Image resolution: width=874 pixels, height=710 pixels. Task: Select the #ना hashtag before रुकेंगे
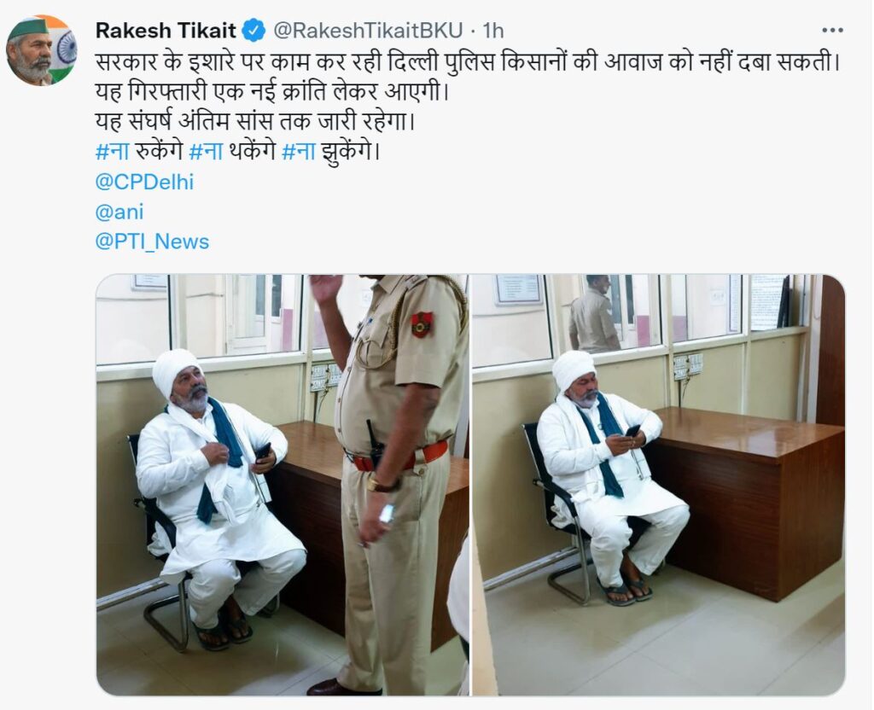click(x=112, y=152)
